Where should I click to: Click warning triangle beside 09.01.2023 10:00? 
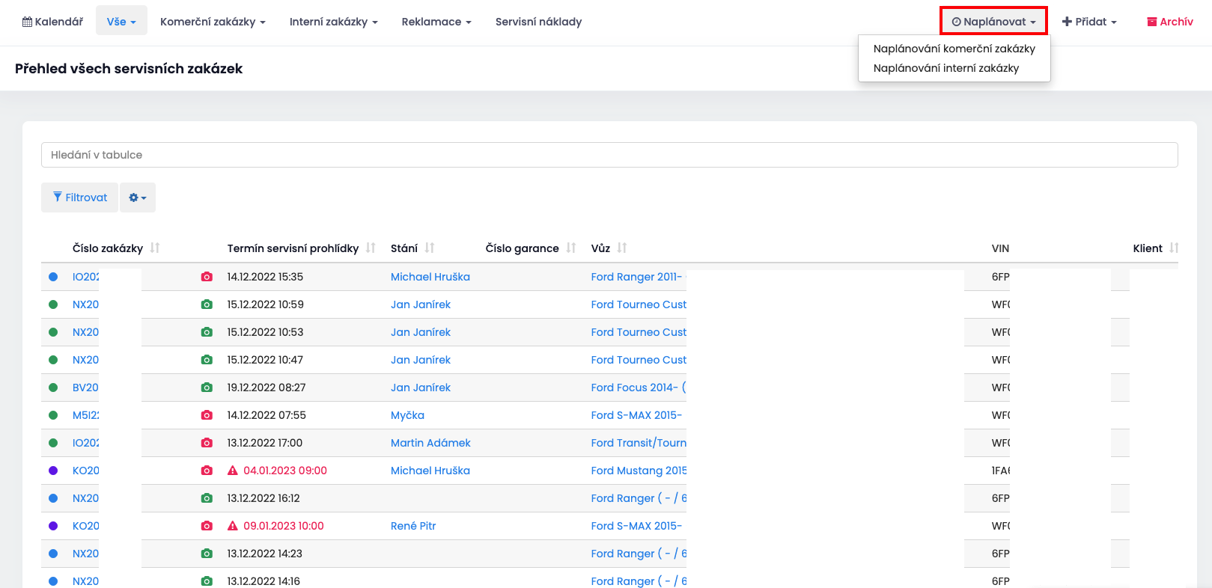(233, 526)
